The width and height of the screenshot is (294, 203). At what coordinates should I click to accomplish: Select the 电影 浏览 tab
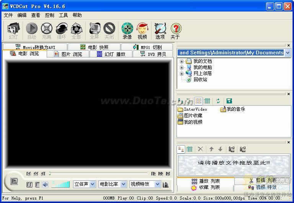[24, 54]
